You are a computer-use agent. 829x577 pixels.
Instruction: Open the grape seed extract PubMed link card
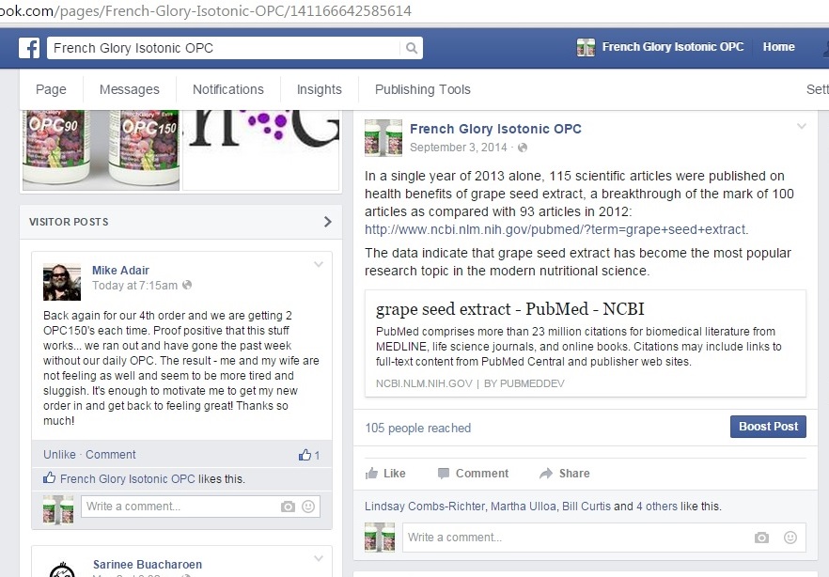point(586,343)
